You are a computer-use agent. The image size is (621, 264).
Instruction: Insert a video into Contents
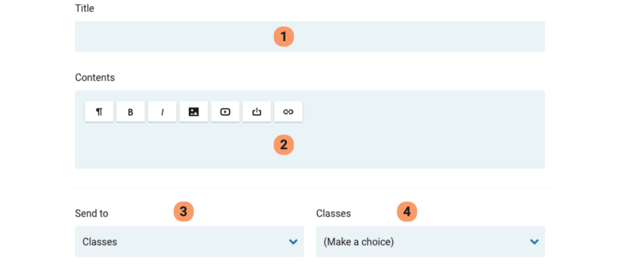[x=225, y=112]
